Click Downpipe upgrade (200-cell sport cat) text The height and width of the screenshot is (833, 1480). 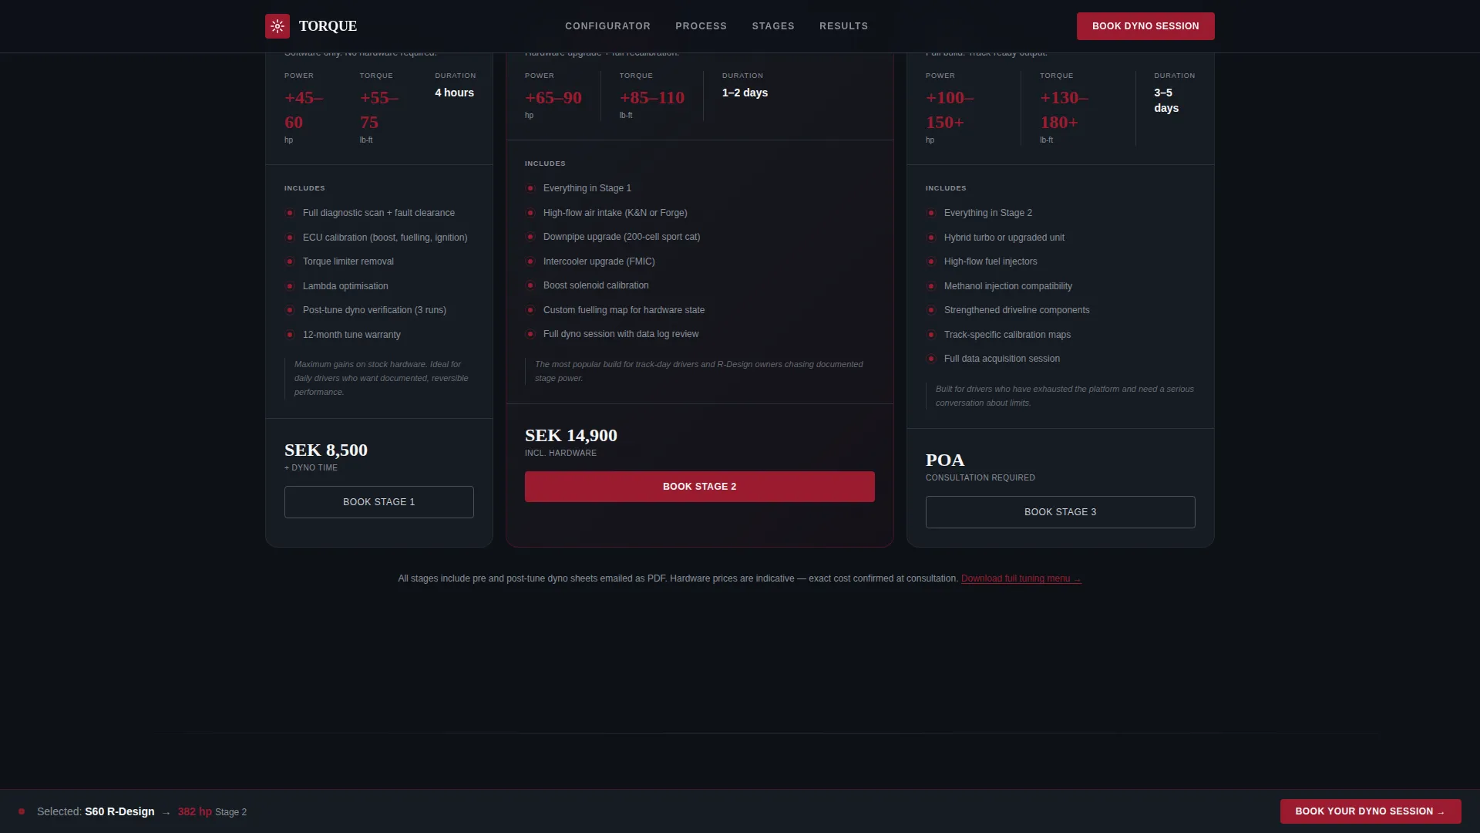pyautogui.click(x=621, y=237)
